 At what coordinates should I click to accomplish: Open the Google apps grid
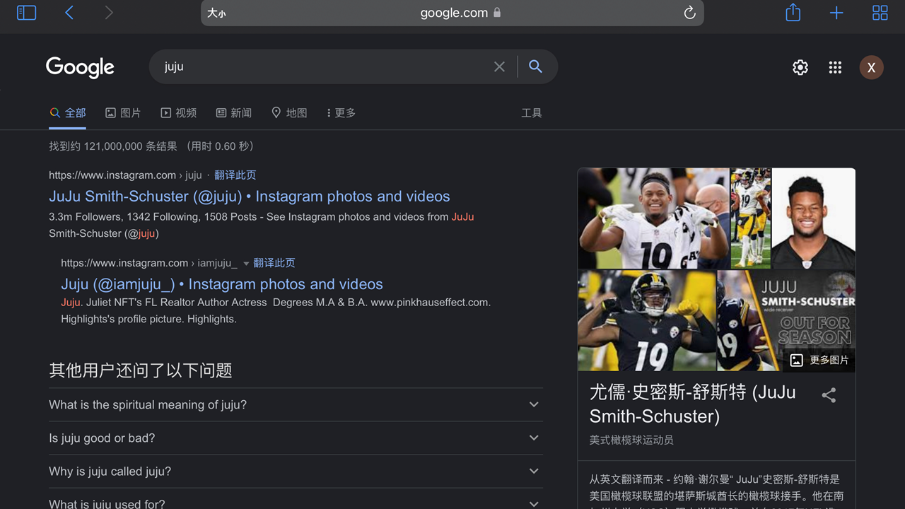click(x=835, y=67)
